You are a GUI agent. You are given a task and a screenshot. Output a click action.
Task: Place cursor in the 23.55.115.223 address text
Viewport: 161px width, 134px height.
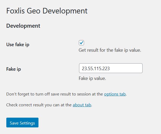pyautogui.click(x=96, y=68)
